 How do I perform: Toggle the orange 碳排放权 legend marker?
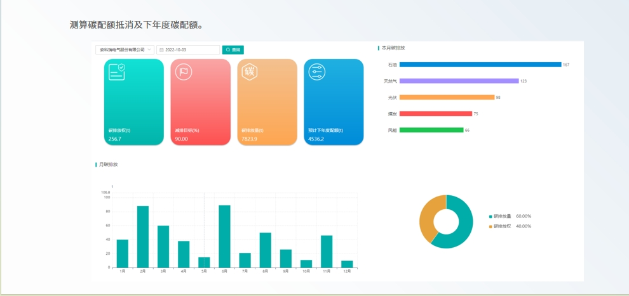point(490,226)
